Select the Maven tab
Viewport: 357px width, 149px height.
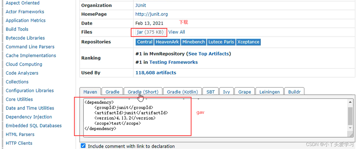(x=90, y=92)
